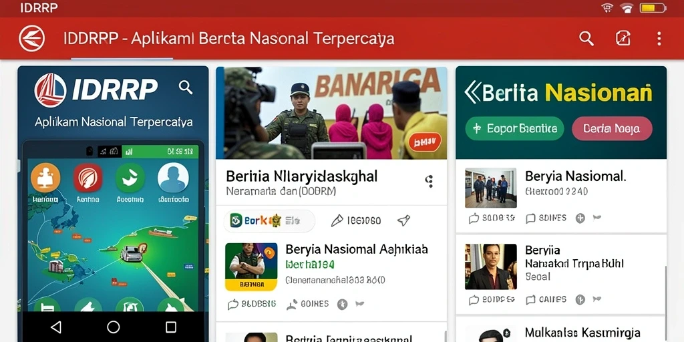
Task: Open article Mulkaalas Kasimirgja
Action: (582, 333)
